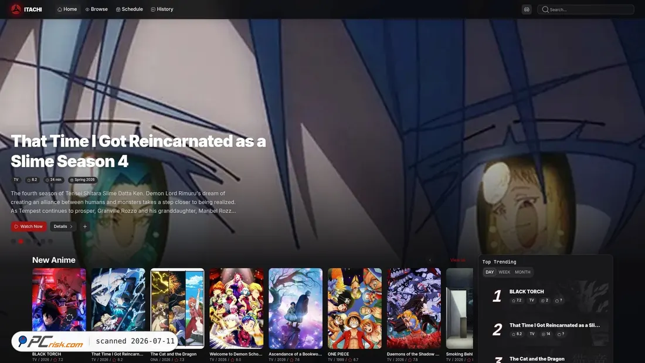Open The Cat and the Dragon poster
645x363 pixels.
177,308
